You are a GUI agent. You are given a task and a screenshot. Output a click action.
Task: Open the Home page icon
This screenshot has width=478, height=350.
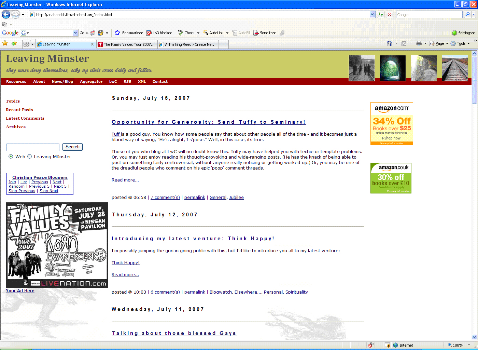389,43
